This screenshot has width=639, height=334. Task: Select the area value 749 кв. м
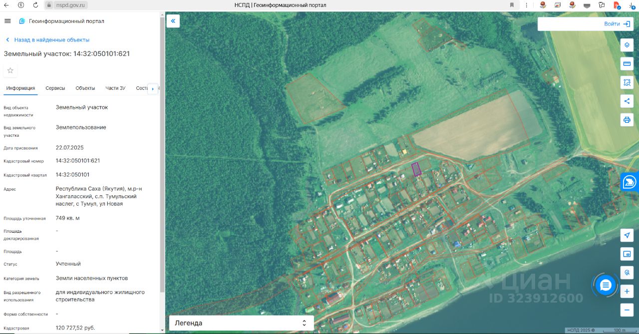tap(68, 218)
